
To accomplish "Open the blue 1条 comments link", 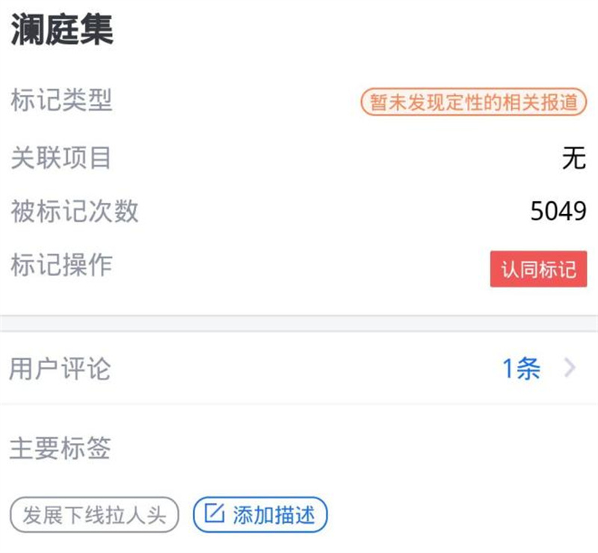I will pyautogui.click(x=521, y=368).
